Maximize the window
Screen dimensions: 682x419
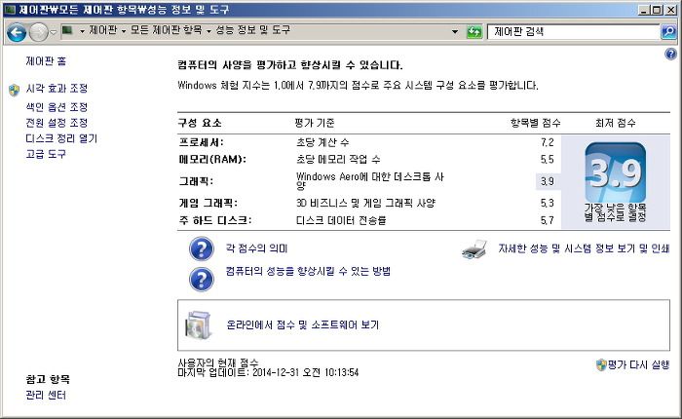[658, 10]
